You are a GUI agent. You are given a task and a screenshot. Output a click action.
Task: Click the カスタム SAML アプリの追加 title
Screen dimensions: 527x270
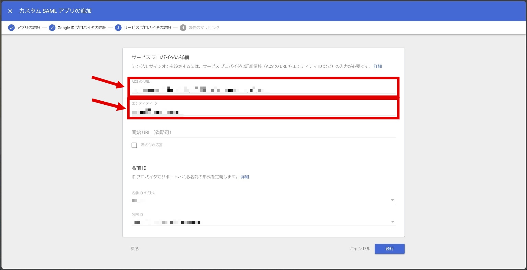55,11
